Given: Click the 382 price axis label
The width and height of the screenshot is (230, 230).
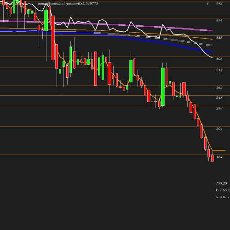Looking at the screenshot, I should click(x=219, y=3).
